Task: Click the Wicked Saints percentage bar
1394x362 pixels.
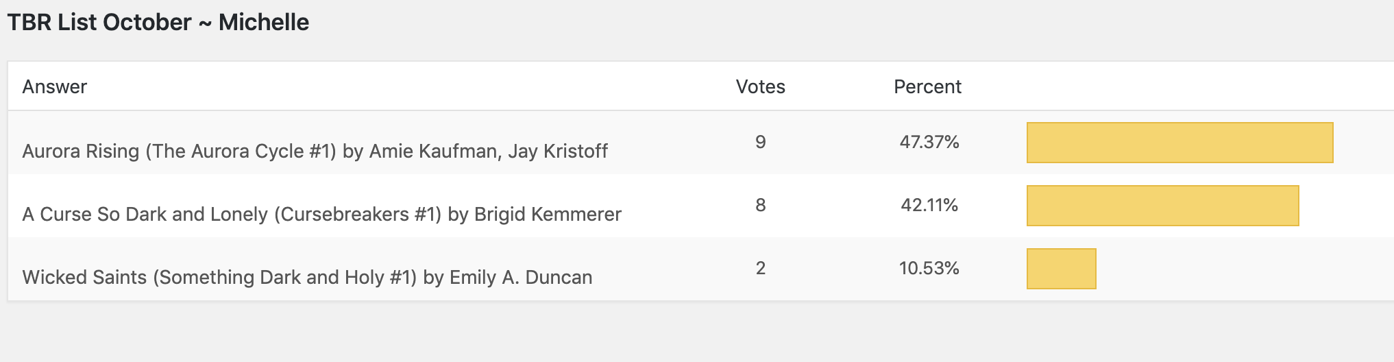Action: click(x=1061, y=269)
